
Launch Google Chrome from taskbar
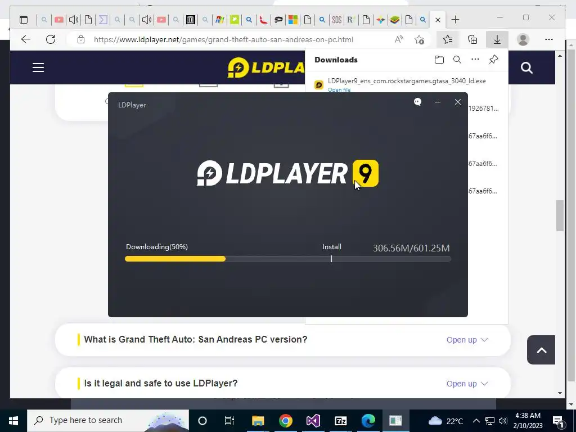coord(285,421)
